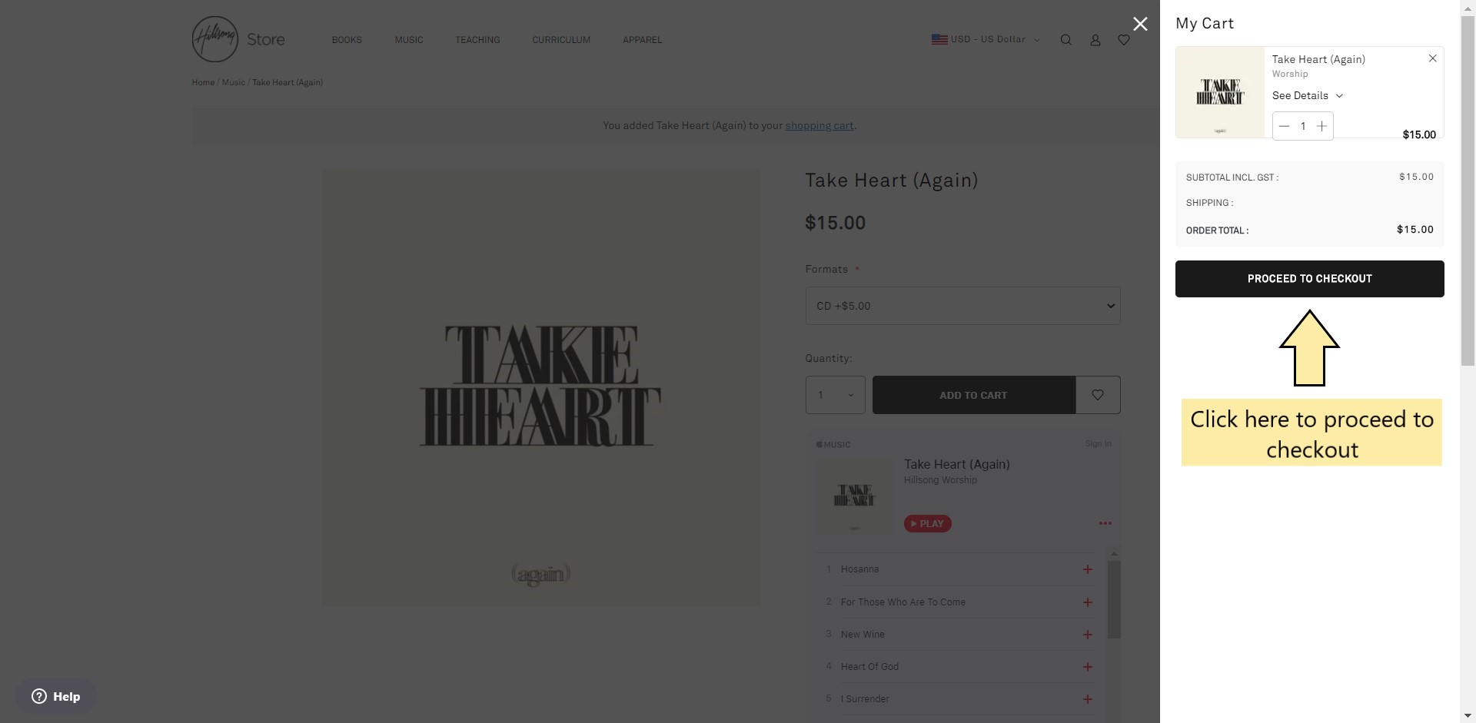This screenshot has width=1476, height=723.
Task: Follow the shopping cart link
Action: [819, 125]
